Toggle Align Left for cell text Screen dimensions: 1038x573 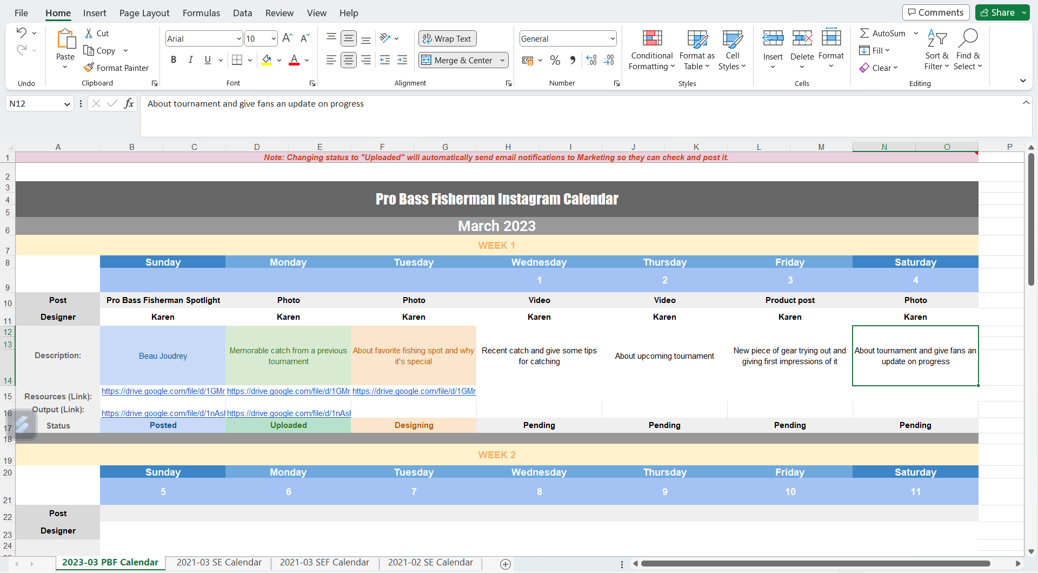(331, 60)
